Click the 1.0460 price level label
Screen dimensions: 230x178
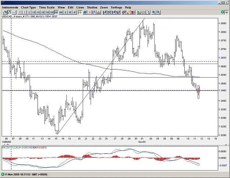223,90
